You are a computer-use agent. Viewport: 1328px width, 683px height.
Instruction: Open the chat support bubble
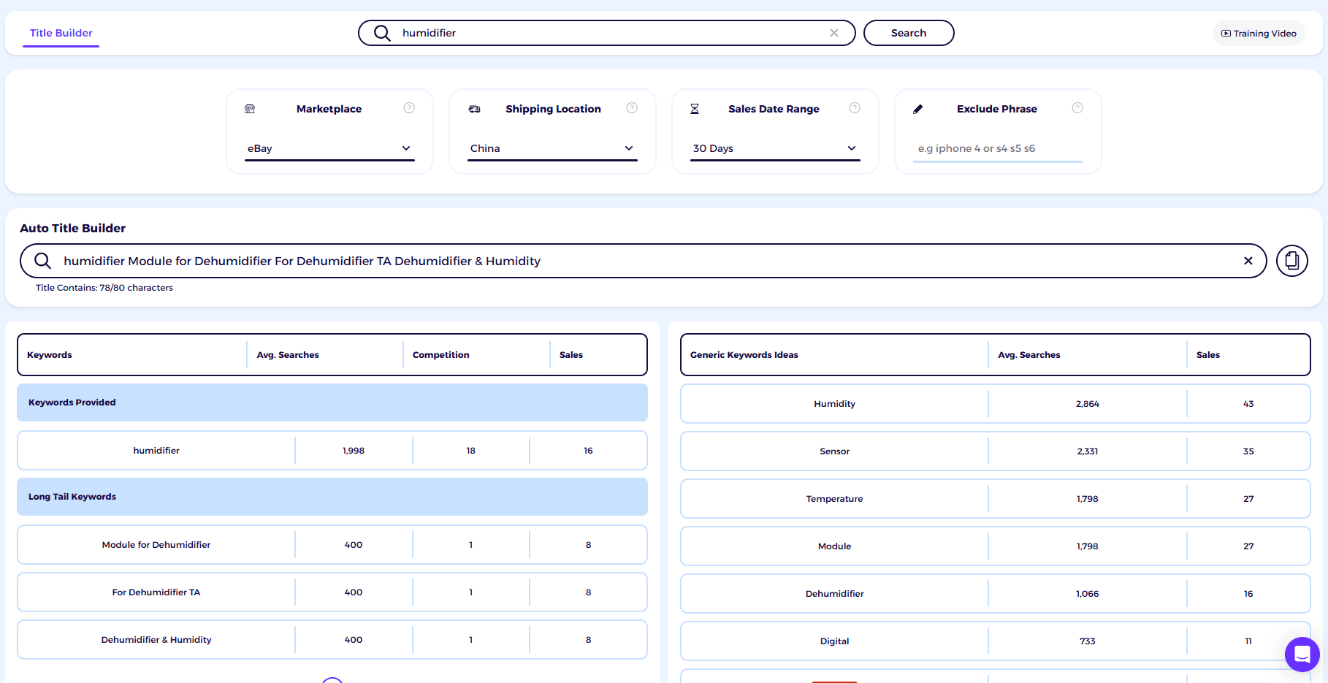click(1302, 655)
